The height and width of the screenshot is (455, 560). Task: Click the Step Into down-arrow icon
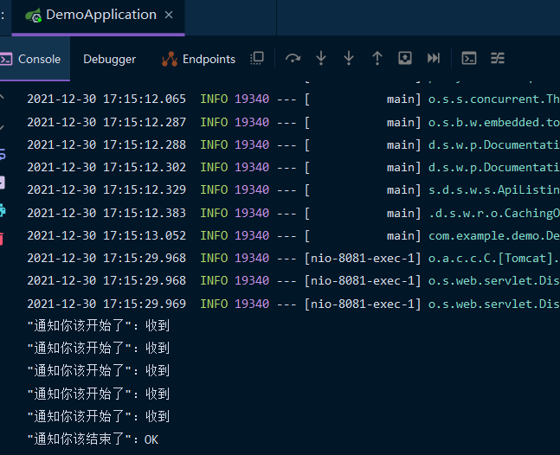point(321,58)
